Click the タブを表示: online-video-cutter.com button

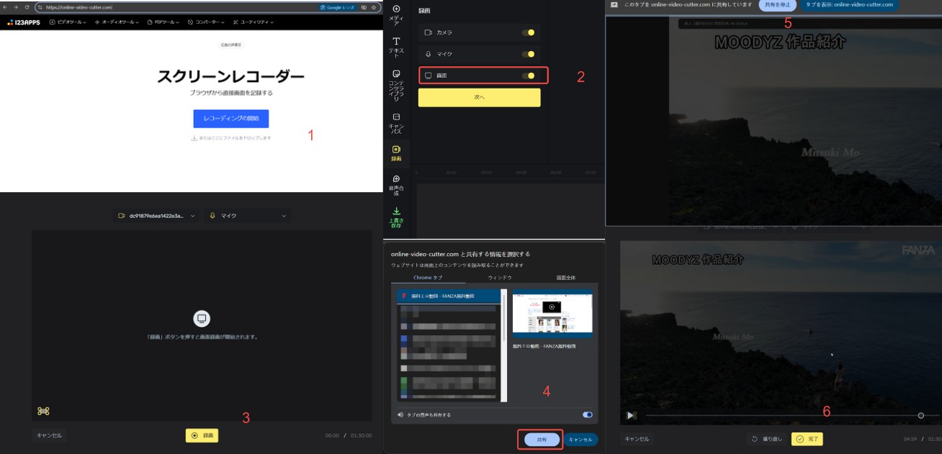coord(849,4)
